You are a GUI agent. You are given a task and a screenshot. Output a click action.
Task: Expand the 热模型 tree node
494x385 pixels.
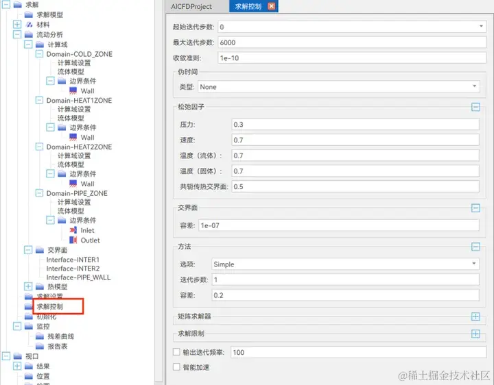click(x=28, y=286)
